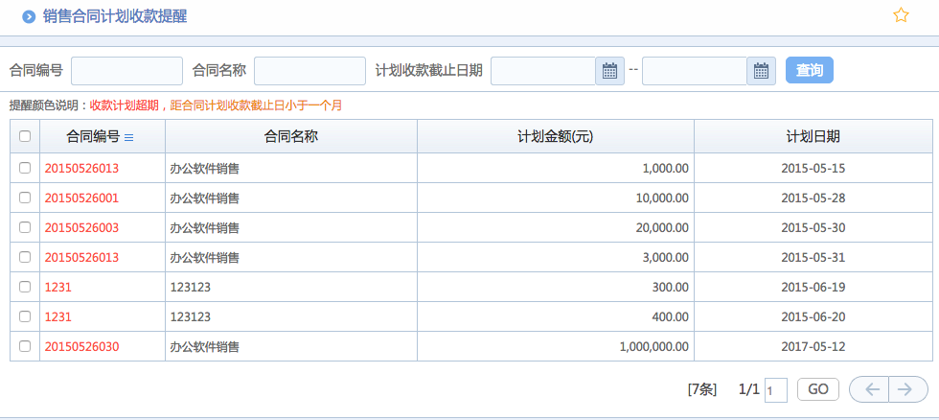Open the end date calendar picker
Image resolution: width=939 pixels, height=420 pixels.
(761, 71)
